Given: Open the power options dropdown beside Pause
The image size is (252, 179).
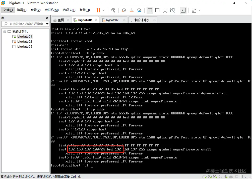Looking at the screenshot, I should coord(104,10).
